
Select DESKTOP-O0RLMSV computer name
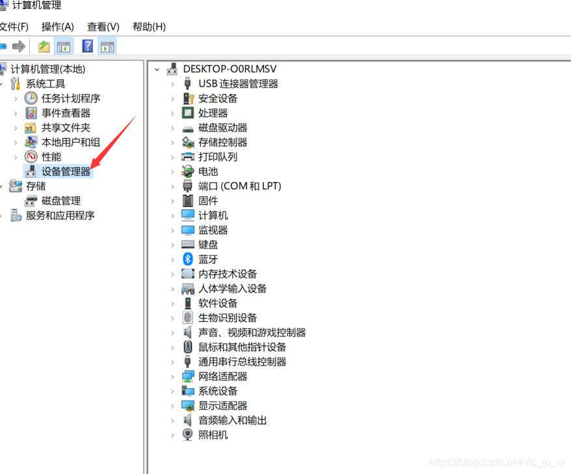[x=230, y=69]
